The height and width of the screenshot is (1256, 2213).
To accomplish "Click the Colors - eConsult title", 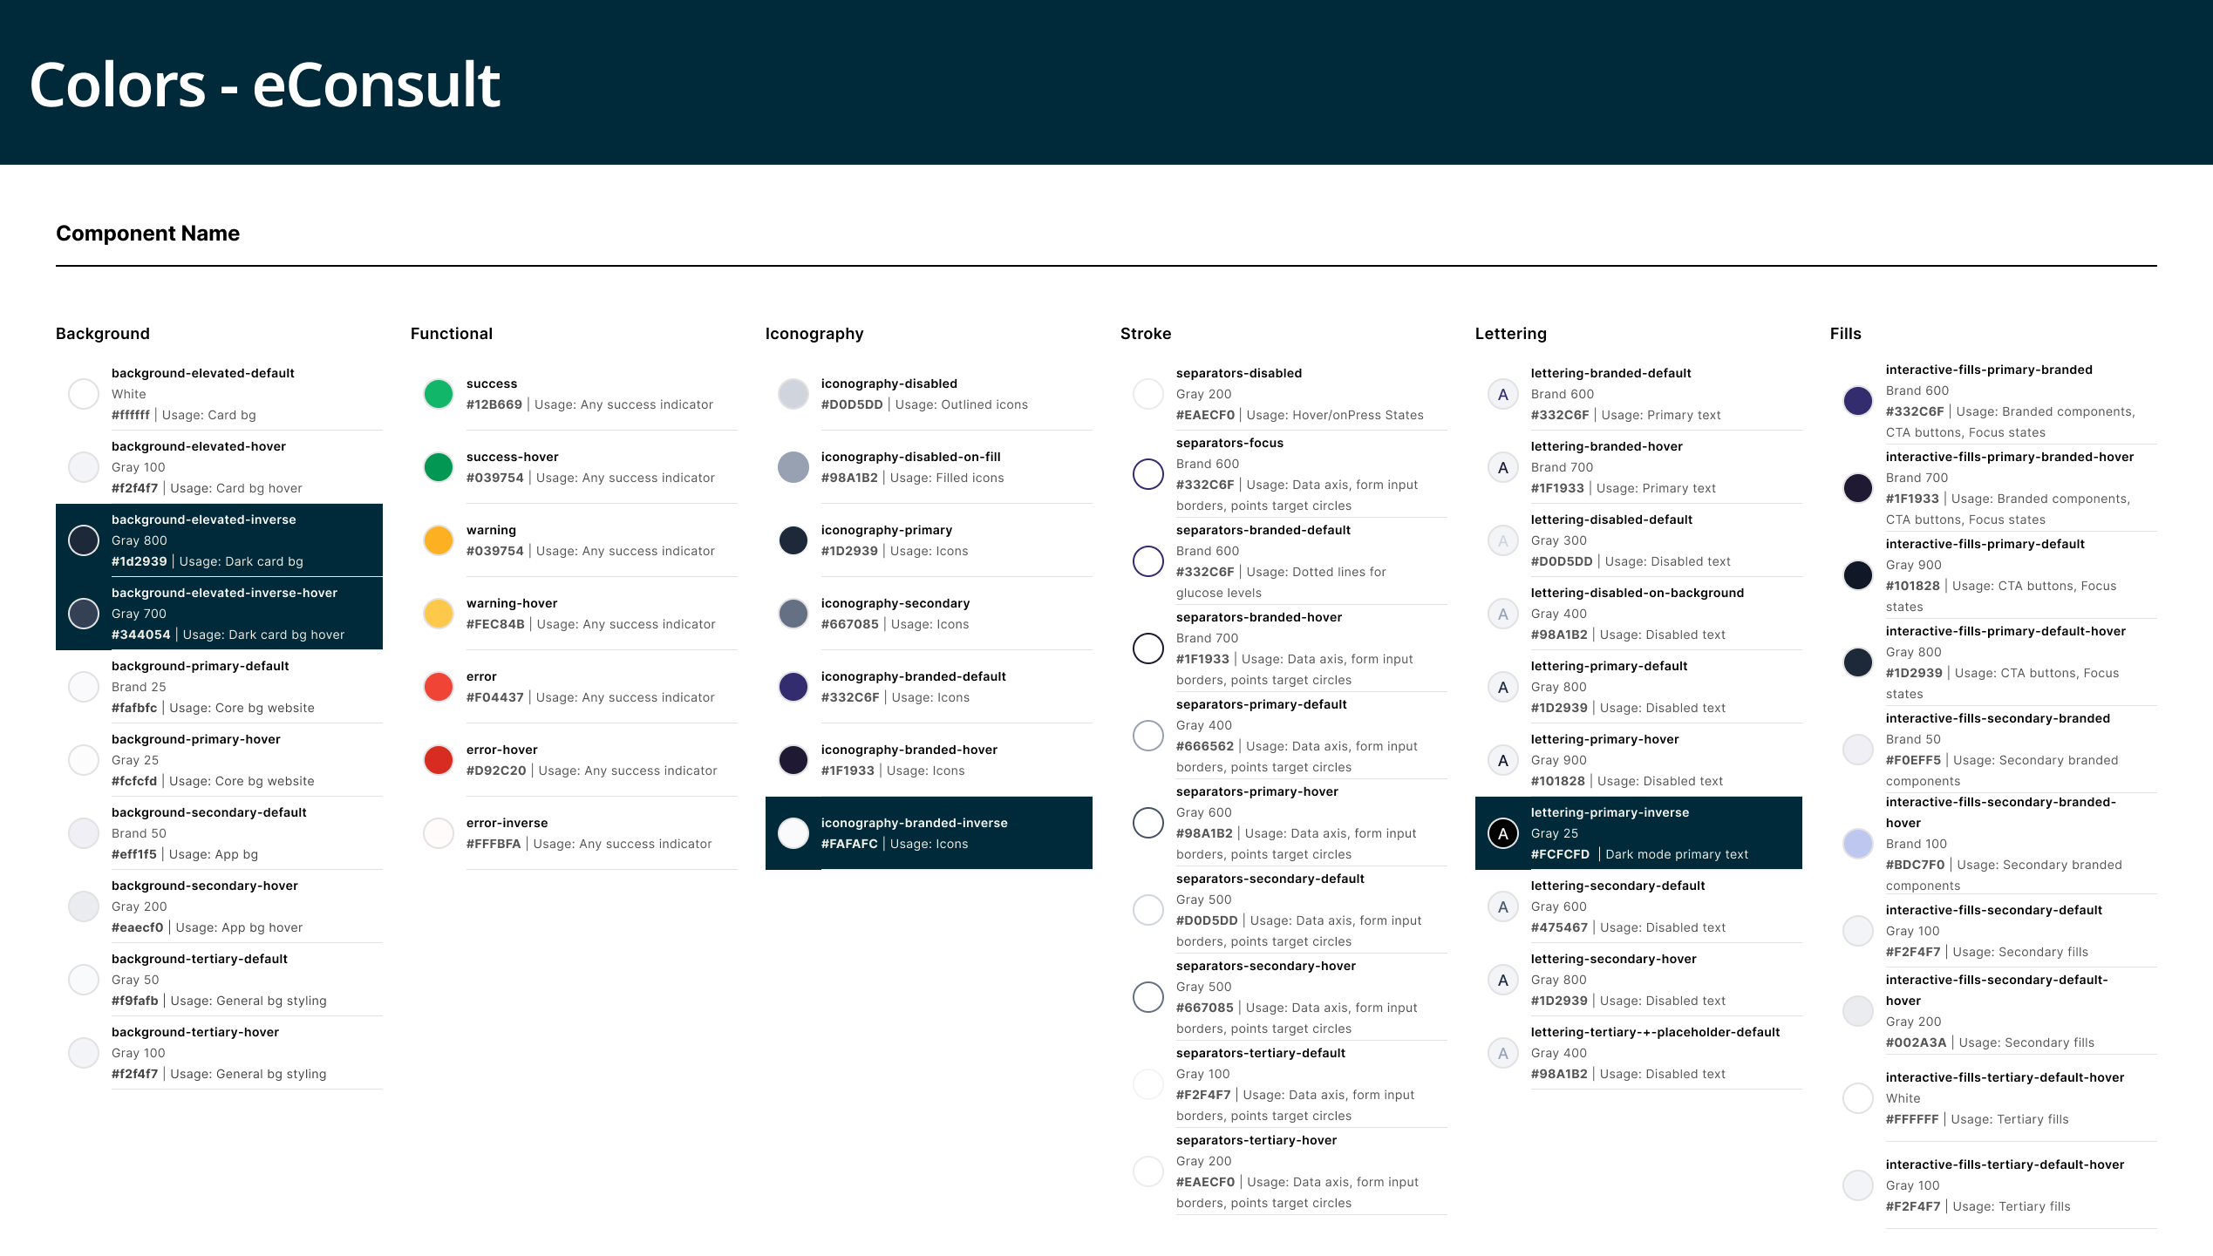I will click(x=265, y=85).
